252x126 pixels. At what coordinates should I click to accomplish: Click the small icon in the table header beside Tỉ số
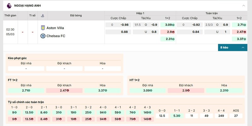click(42, 15)
